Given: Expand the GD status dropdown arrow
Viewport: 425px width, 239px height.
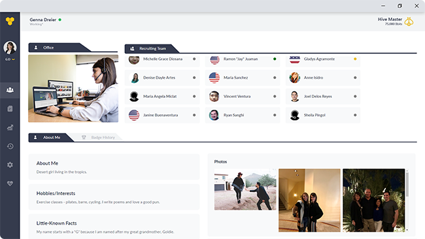Looking at the screenshot, I should (13, 59).
